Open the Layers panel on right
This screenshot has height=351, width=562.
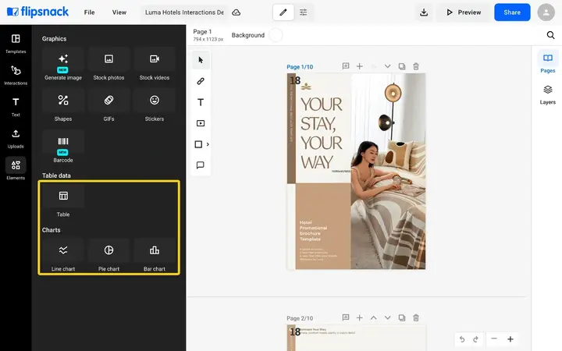(x=547, y=94)
